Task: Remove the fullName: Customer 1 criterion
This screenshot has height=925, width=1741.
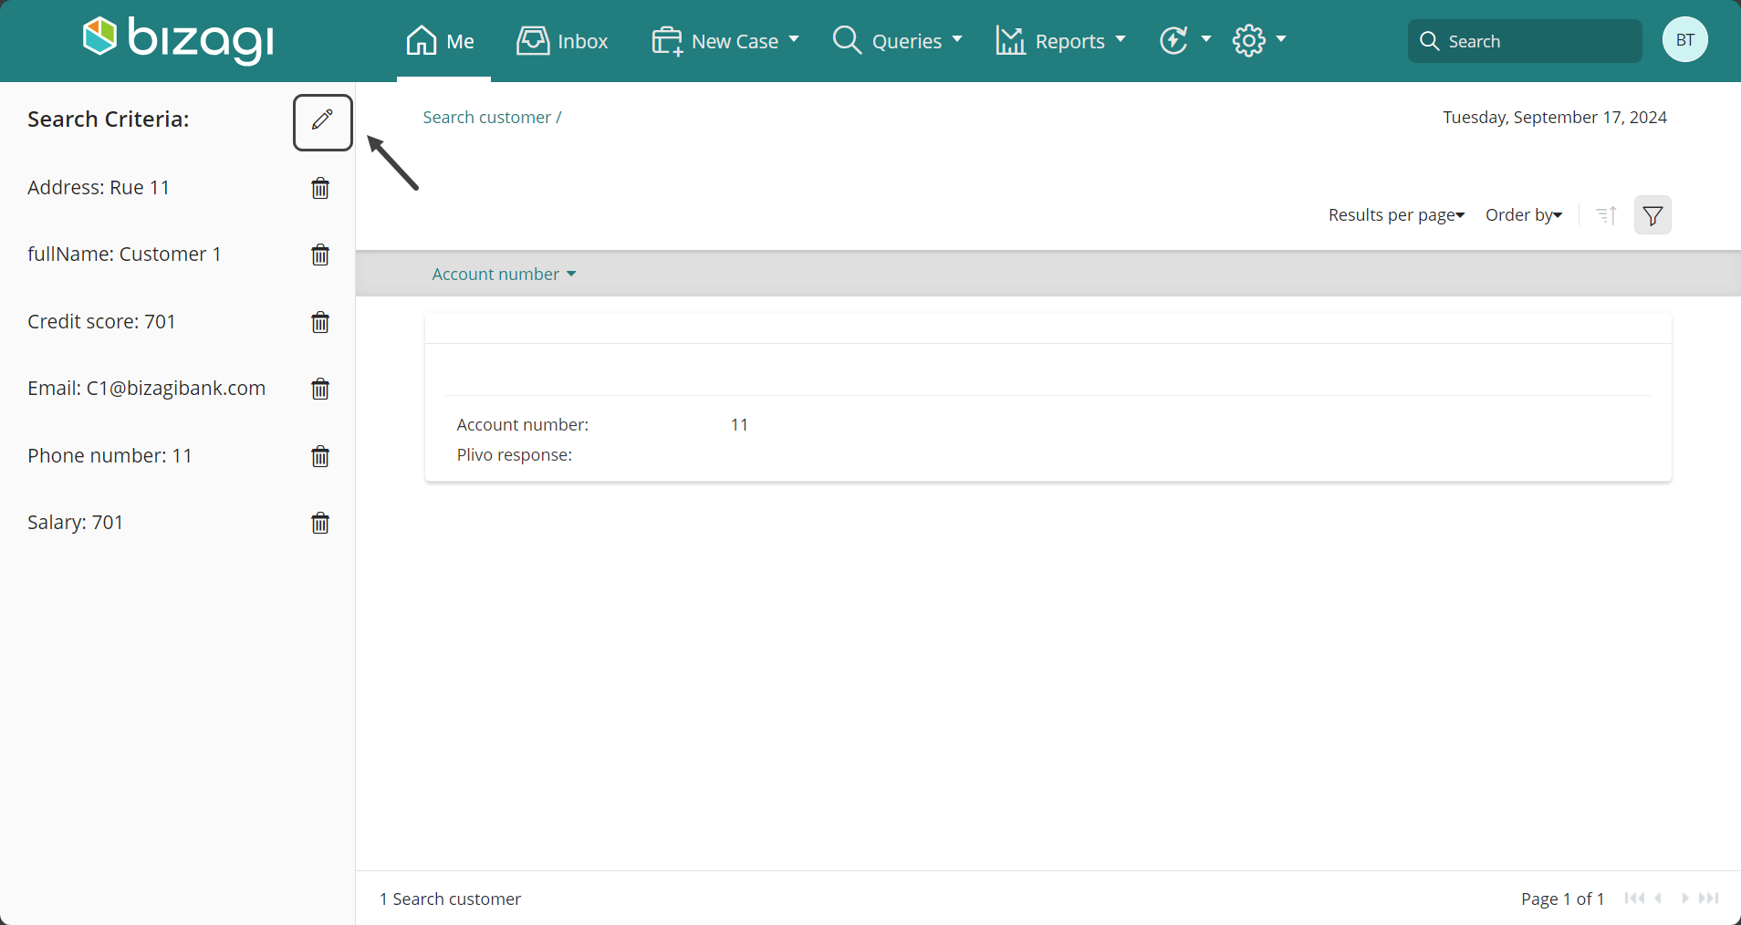Action: (x=320, y=255)
